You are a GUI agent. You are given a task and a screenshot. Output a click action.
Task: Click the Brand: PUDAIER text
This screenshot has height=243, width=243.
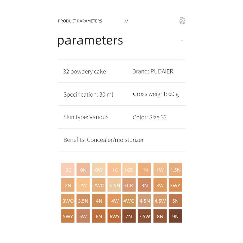152,71
